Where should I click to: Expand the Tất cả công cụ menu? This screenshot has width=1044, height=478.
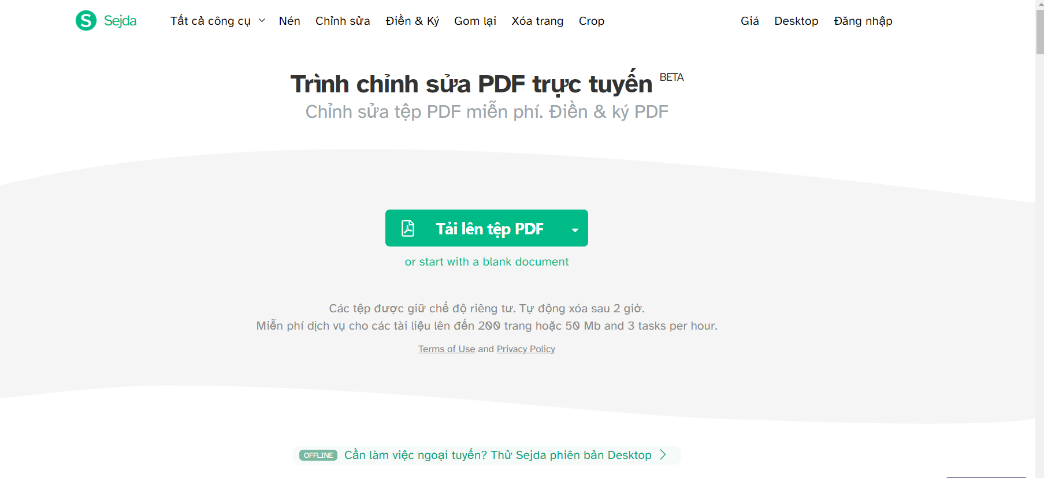tap(217, 21)
